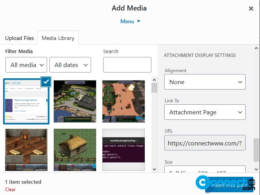Click the Search media input field

coord(127,65)
